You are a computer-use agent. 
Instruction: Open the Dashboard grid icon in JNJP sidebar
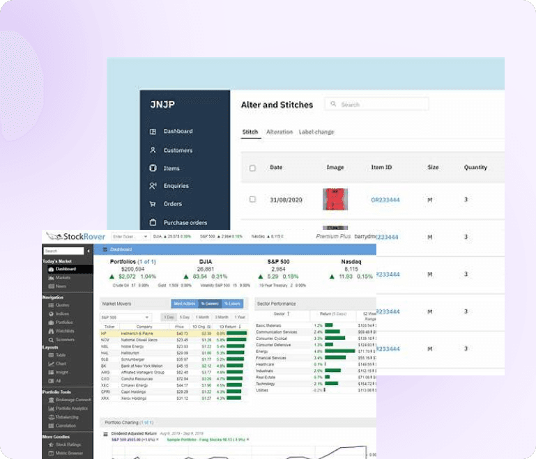pyautogui.click(x=153, y=132)
